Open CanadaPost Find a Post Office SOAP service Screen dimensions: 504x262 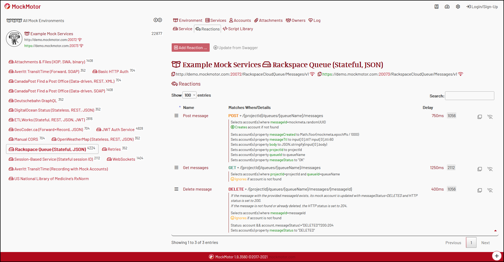(x=57, y=91)
